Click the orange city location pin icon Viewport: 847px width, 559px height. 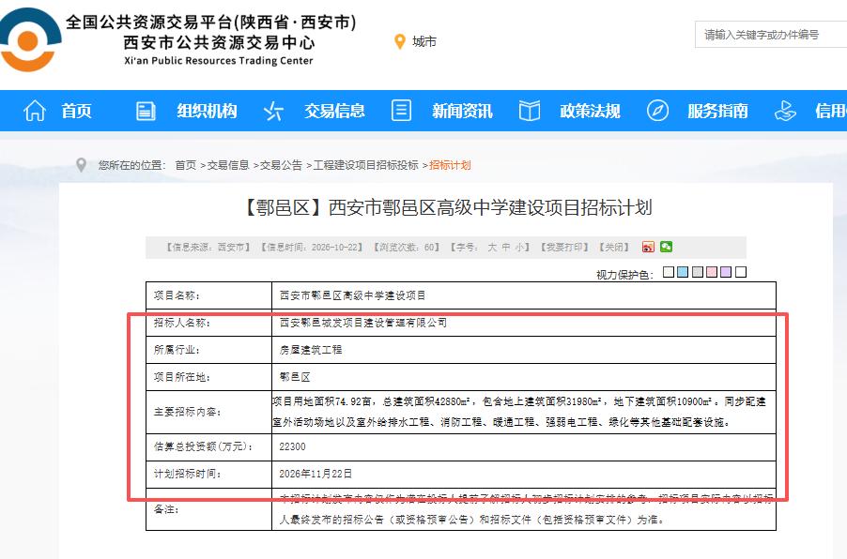click(400, 41)
